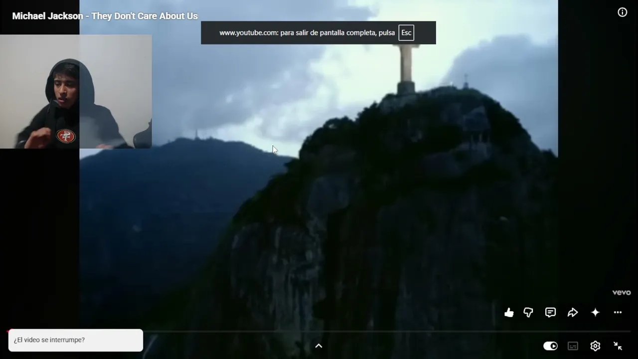Open the three-dot more actions menu
This screenshot has height=359, width=638.
click(x=618, y=313)
